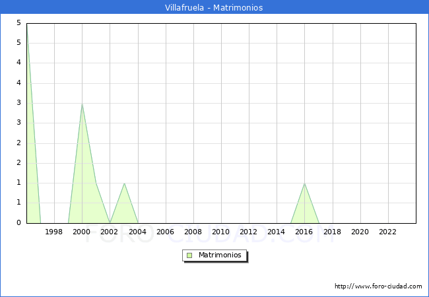This screenshot has height=297, width=429.
Task: Click the green Matrimonios legend swatch
Action: click(x=189, y=255)
